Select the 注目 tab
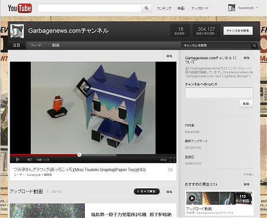 (x=17, y=45)
